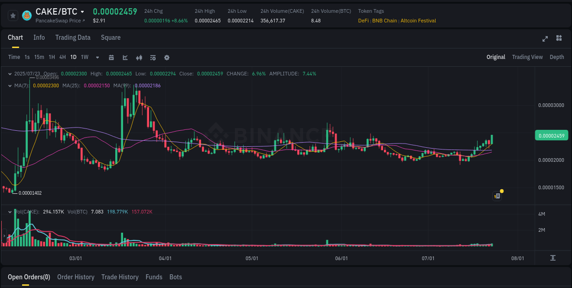Open the candlestick chart type icon
The image size is (572, 288).
139,57
